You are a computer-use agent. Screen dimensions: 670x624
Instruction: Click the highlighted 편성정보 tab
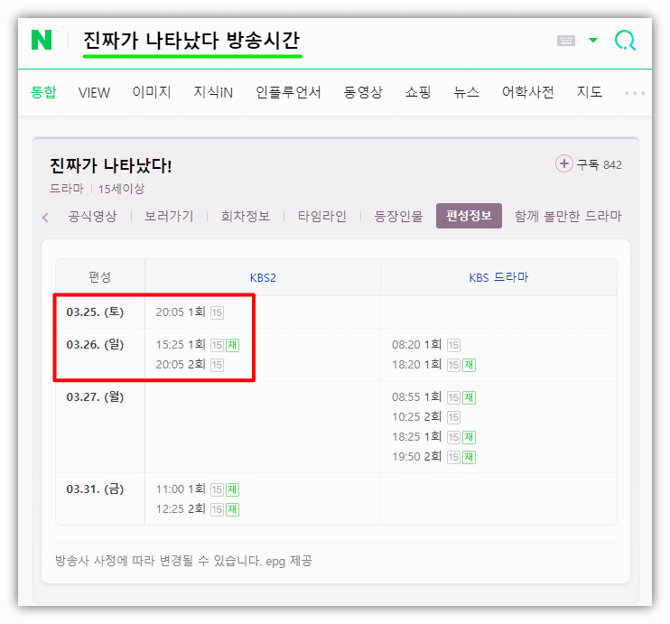pos(469,216)
